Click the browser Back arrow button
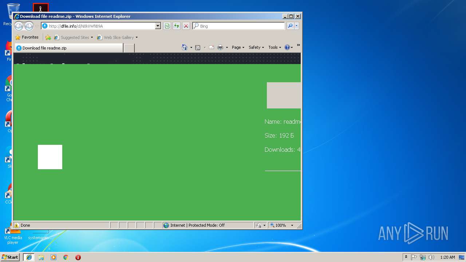466x262 pixels. click(19, 26)
